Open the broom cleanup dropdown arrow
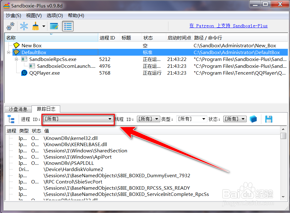290x213 pixels. (44, 26)
